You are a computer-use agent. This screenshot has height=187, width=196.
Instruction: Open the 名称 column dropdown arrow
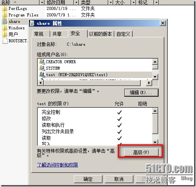[x=42, y=2]
